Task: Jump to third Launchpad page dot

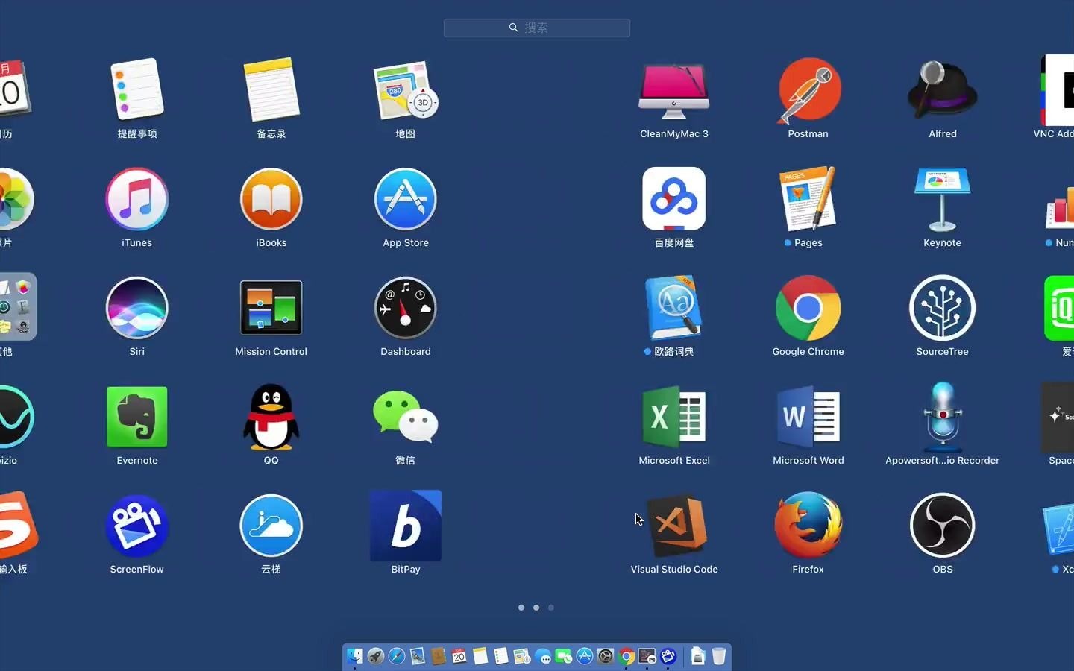Action: [551, 608]
